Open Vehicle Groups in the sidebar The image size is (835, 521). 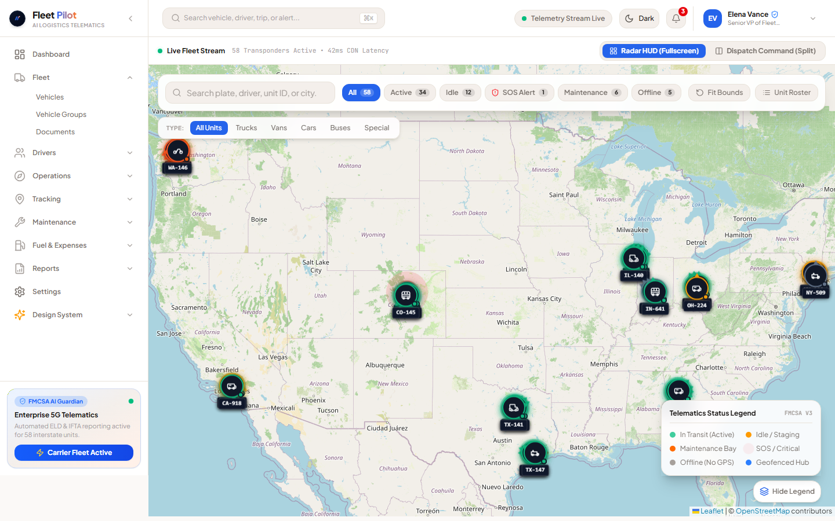tap(61, 115)
